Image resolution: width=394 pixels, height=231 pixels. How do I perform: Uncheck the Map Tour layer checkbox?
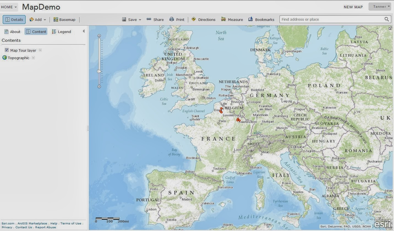click(x=7, y=50)
